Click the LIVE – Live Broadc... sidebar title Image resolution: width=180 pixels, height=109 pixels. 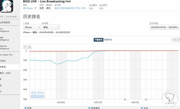pos(9,17)
